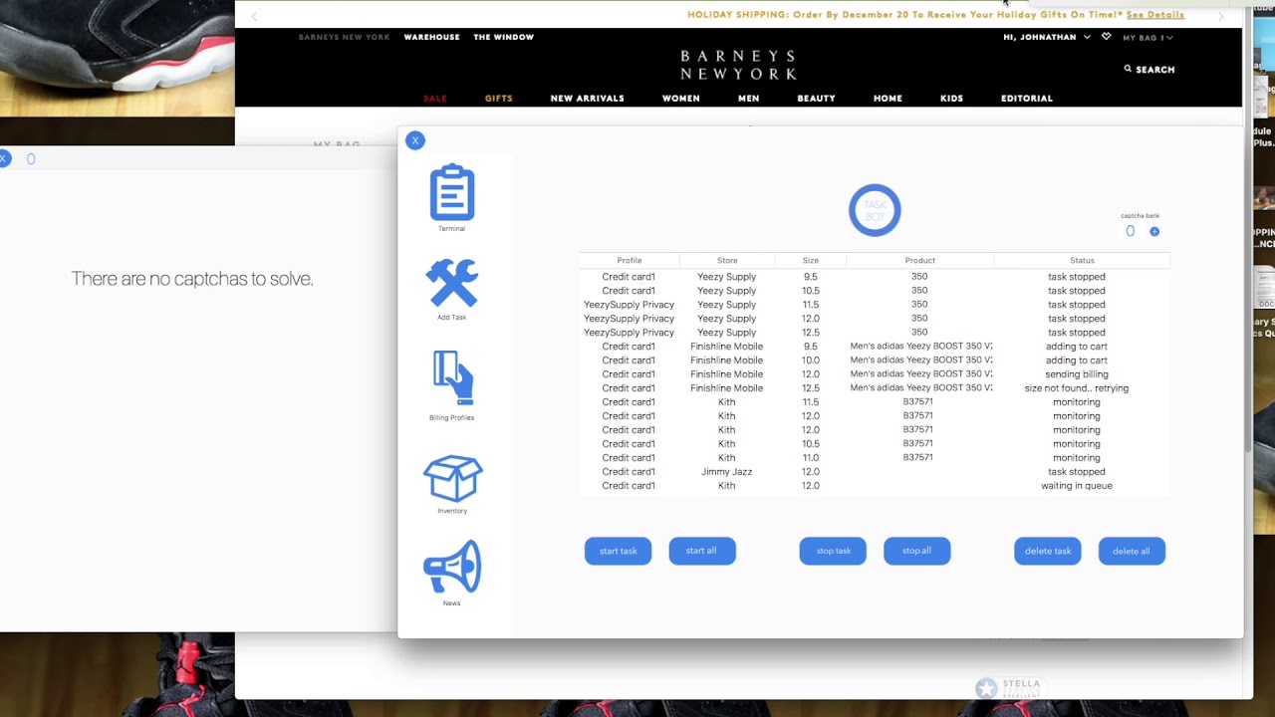The width and height of the screenshot is (1275, 717).
Task: Click the delete all button
Action: [1132, 551]
